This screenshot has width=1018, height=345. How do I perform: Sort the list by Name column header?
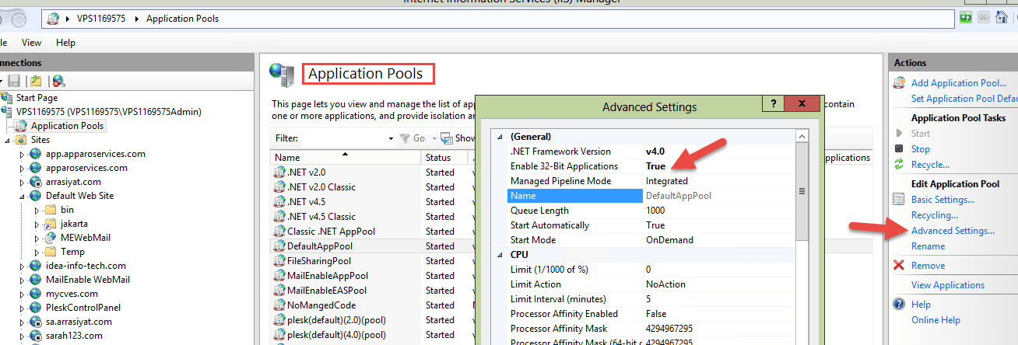click(x=345, y=158)
